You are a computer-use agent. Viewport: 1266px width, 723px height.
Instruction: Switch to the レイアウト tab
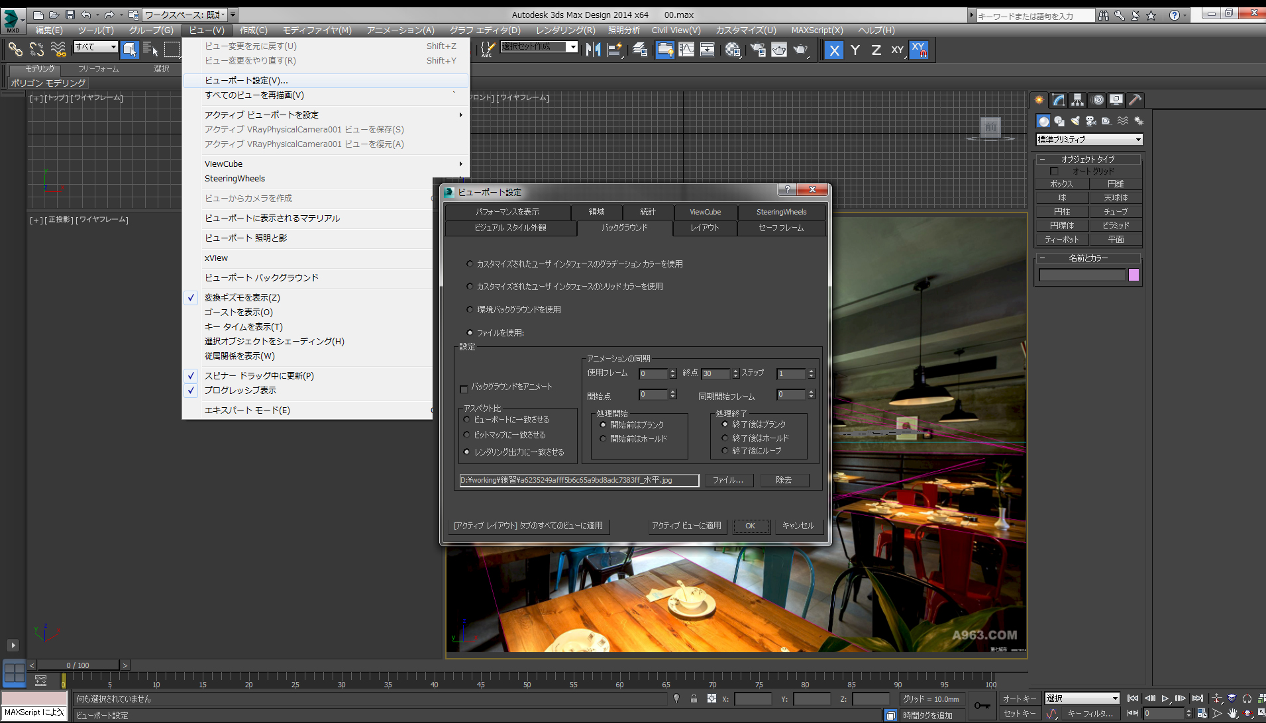point(704,228)
